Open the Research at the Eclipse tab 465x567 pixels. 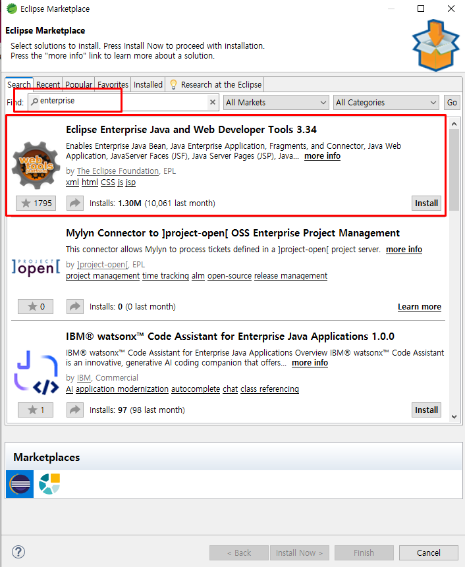pos(215,84)
